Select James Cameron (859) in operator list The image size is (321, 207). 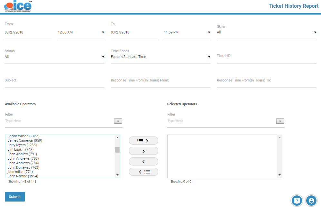pos(25,140)
